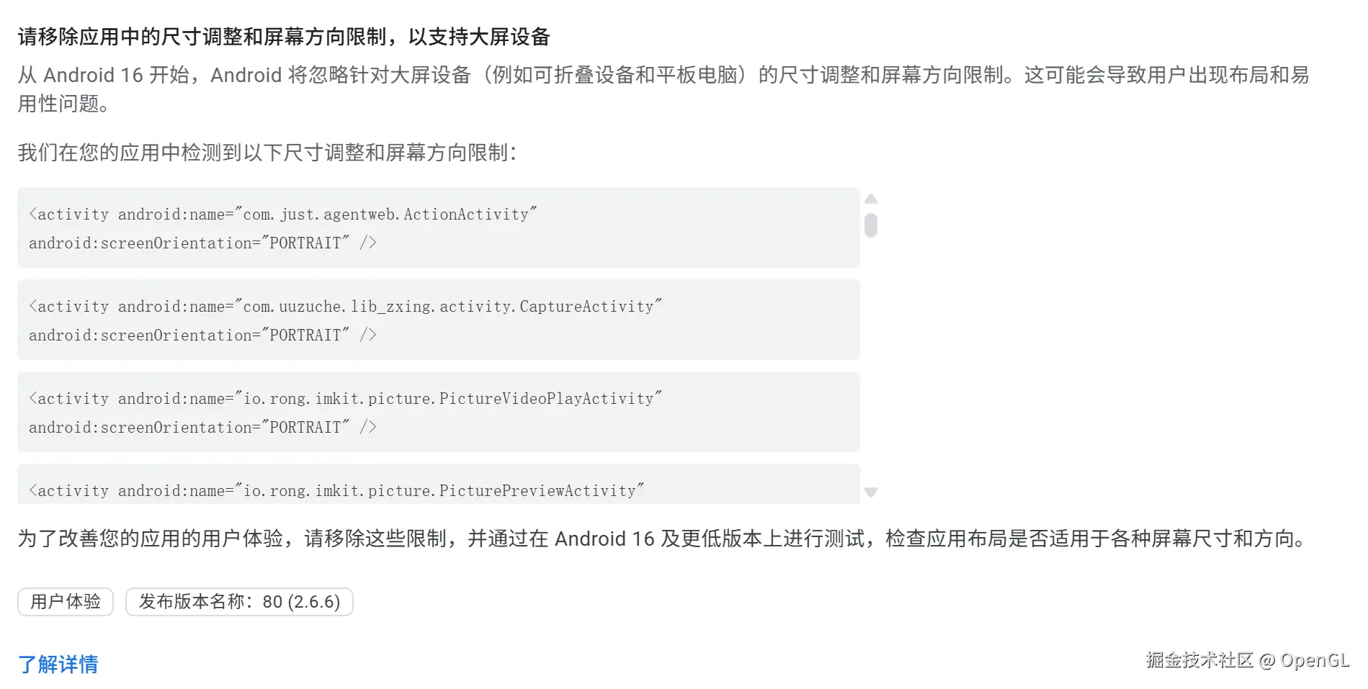Click the screenOrientation line under PictureVideoPlayActivity
The image size is (1368, 689).
click(202, 427)
